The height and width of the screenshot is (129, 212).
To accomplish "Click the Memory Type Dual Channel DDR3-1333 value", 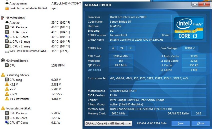I will pyautogui.click(x=157, y=109).
